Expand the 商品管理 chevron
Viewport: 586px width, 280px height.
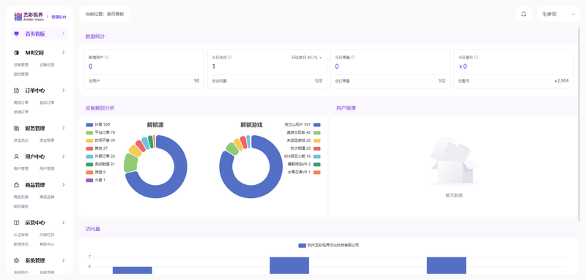tap(64, 184)
